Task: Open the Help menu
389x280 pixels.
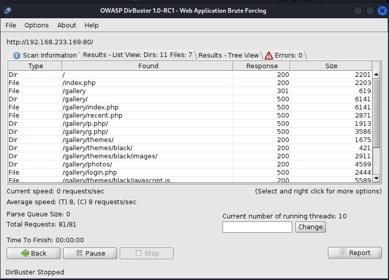Action: click(91, 25)
